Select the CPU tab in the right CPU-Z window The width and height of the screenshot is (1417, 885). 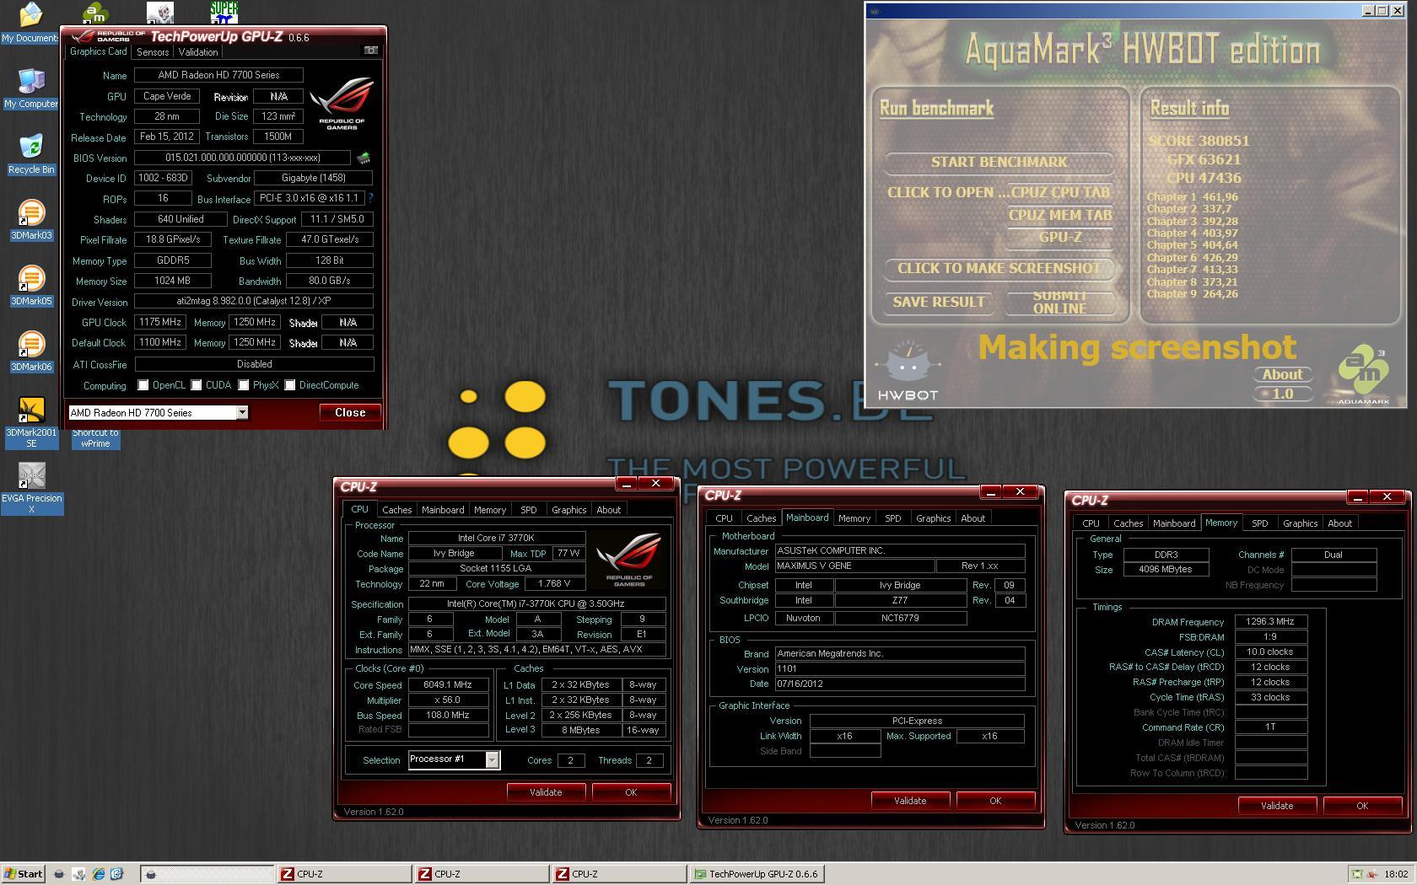pyautogui.click(x=1091, y=523)
